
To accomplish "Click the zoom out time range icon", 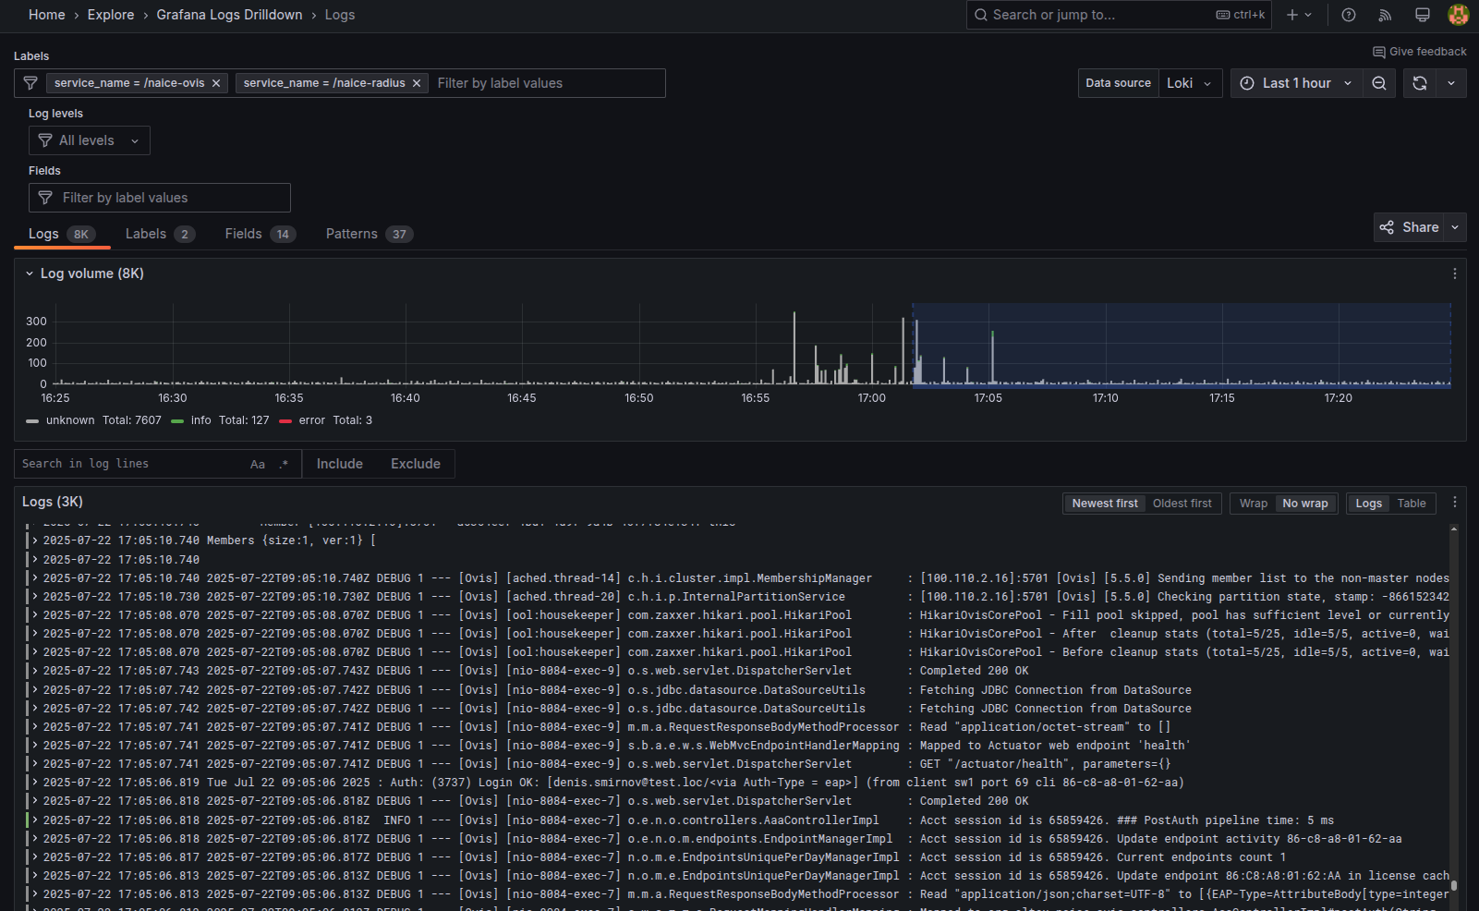I will tap(1378, 83).
